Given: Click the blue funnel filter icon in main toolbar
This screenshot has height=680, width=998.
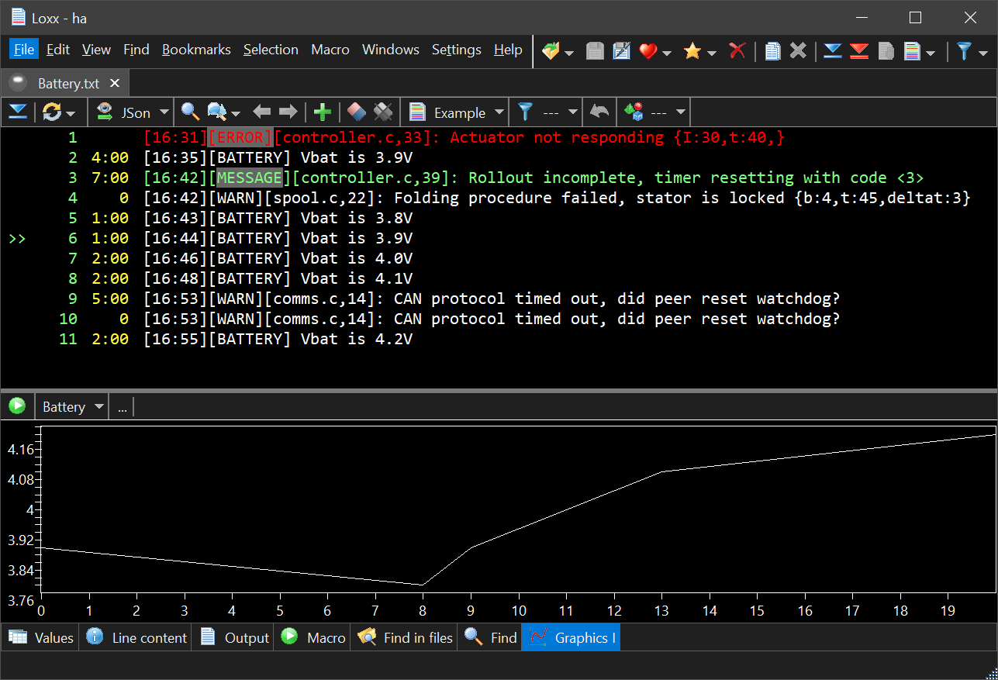Looking at the screenshot, I should click(x=963, y=51).
